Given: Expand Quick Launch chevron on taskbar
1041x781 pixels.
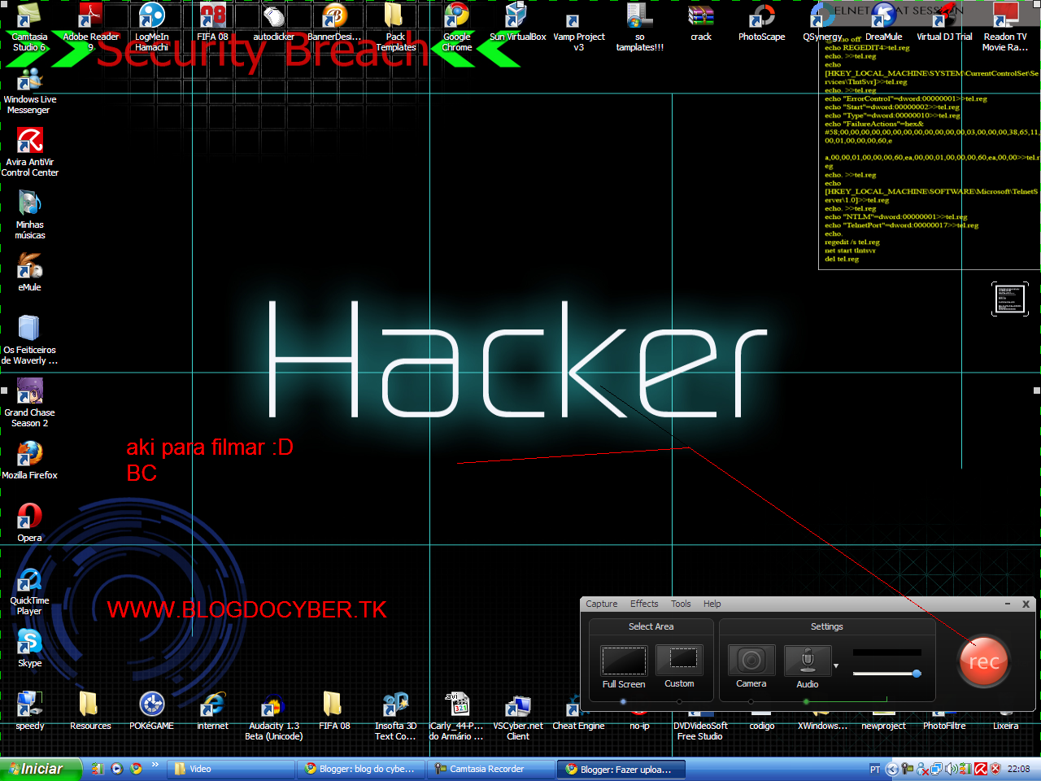Looking at the screenshot, I should click(155, 765).
